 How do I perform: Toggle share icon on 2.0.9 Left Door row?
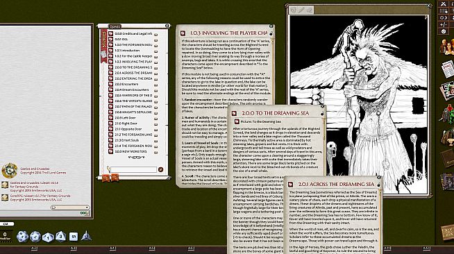pos(155,118)
